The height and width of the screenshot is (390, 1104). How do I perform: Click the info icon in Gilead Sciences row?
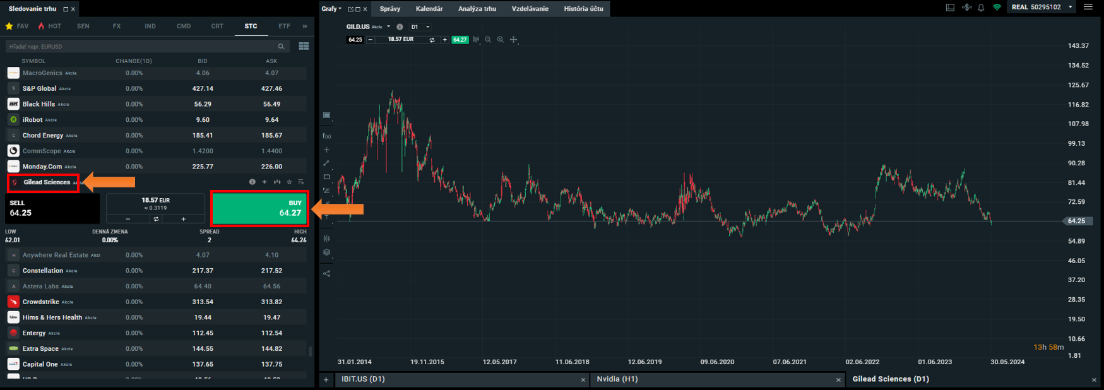click(252, 182)
